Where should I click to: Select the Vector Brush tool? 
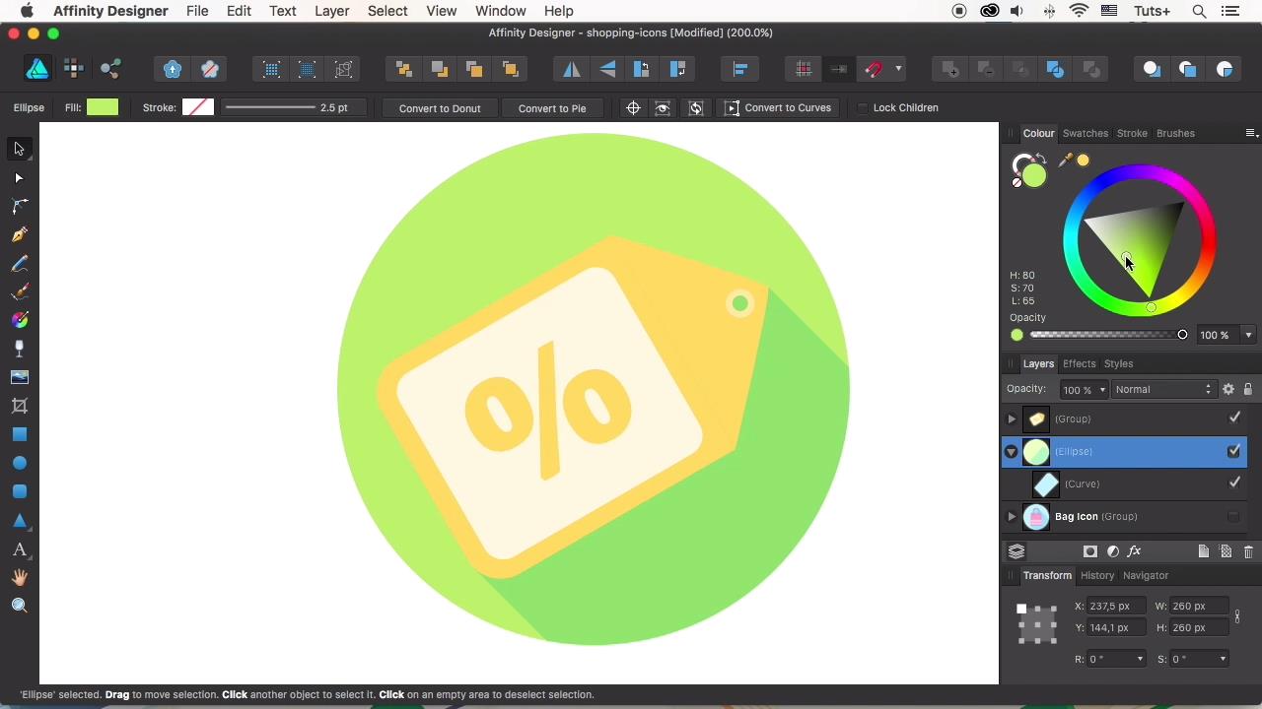(x=19, y=292)
